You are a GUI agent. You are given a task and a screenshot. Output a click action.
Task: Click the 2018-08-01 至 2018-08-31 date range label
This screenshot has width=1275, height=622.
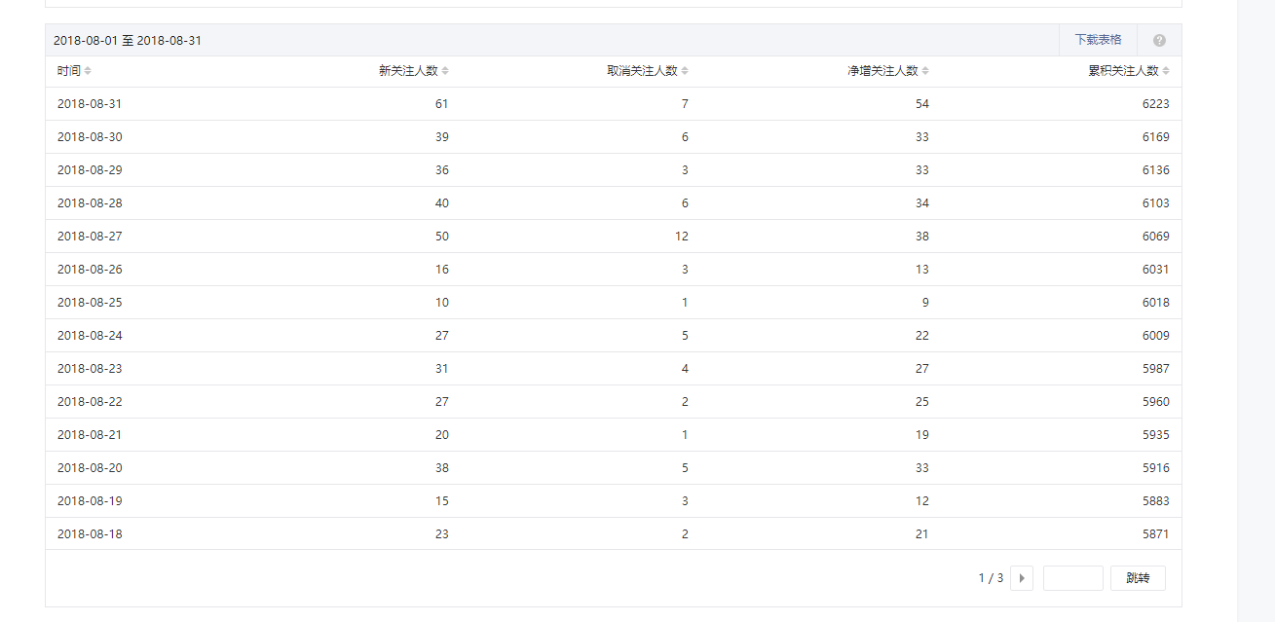pyautogui.click(x=127, y=40)
